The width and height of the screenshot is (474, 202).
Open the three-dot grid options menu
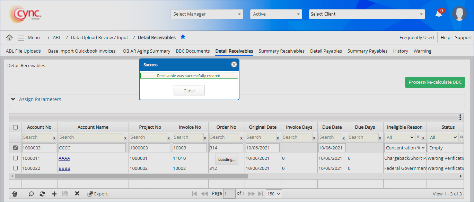point(460,117)
